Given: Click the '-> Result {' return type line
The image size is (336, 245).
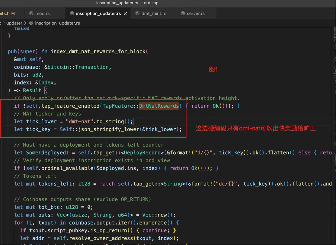Looking at the screenshot, I should pos(28,90).
